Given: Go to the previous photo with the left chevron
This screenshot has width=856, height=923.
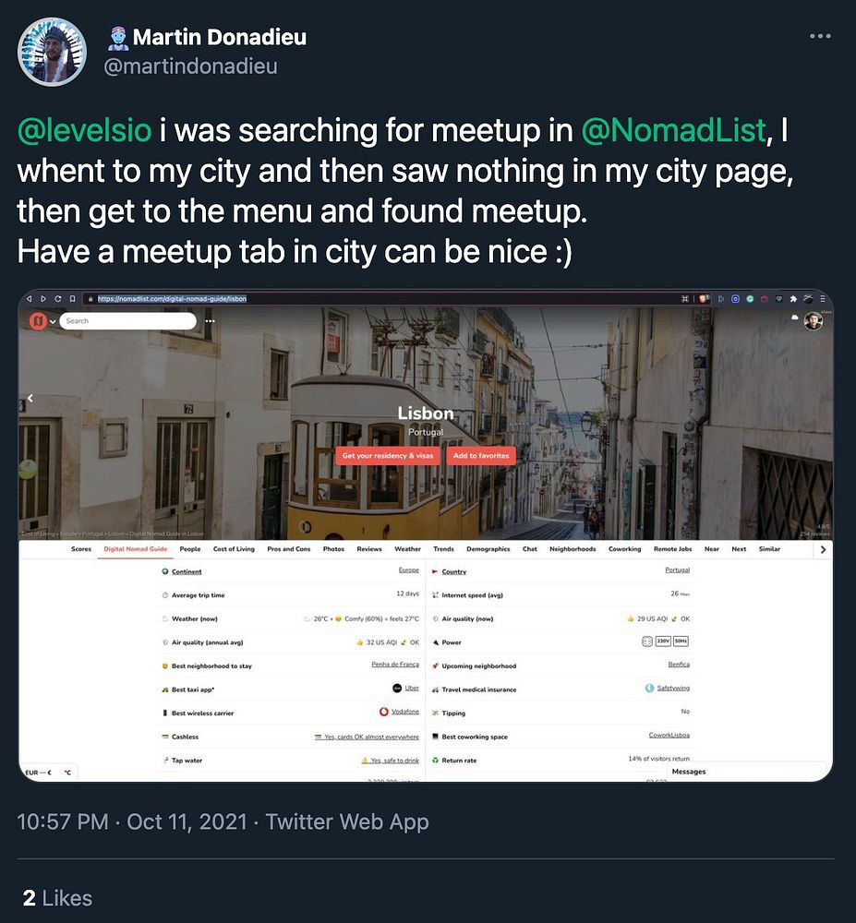Looking at the screenshot, I should click(x=30, y=399).
